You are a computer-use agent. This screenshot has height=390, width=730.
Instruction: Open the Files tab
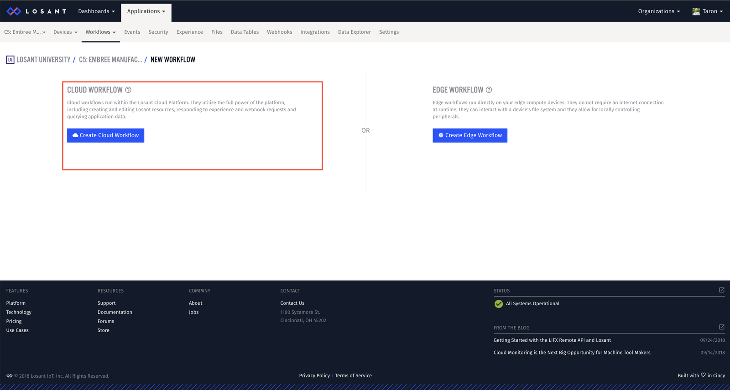point(217,32)
